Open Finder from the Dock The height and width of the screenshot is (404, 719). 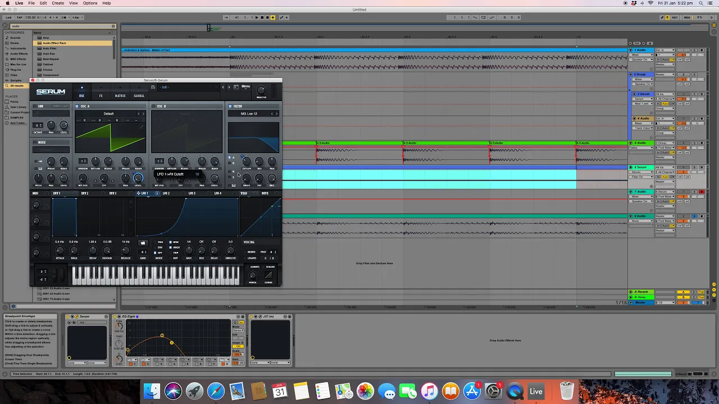tap(152, 391)
